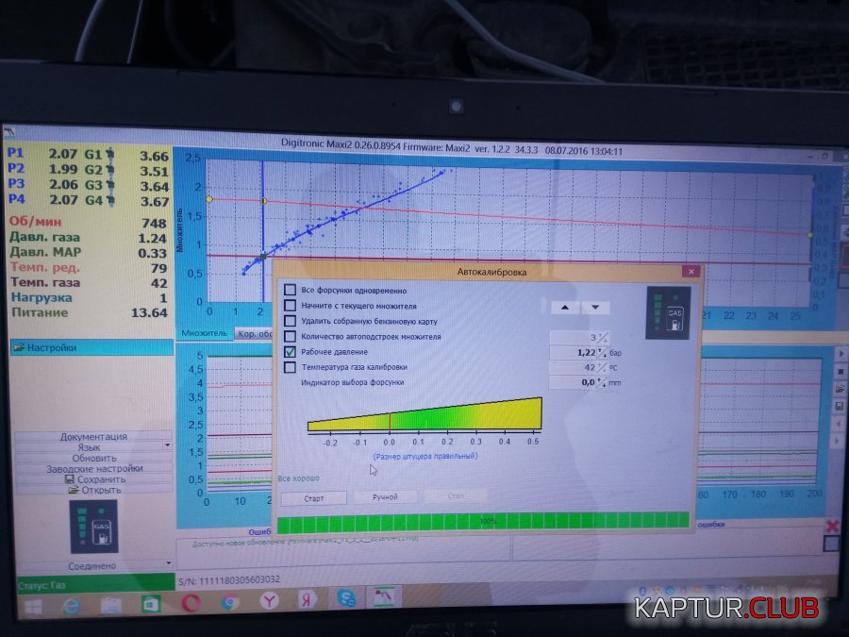Expand the Язык language dropdown arrow

point(167,445)
